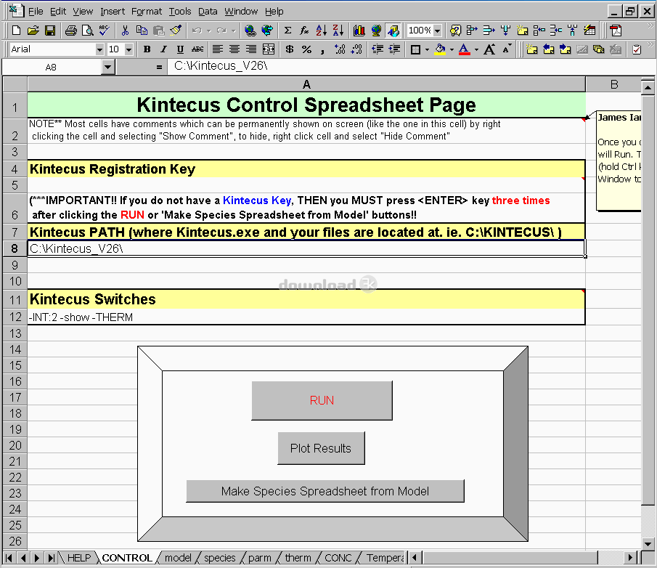The image size is (657, 568).
Task: Toggle the Drawing toolbar
Action: tap(393, 31)
